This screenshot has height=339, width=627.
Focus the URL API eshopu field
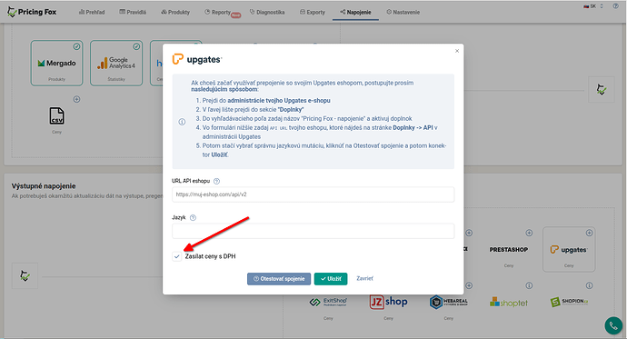313,194
